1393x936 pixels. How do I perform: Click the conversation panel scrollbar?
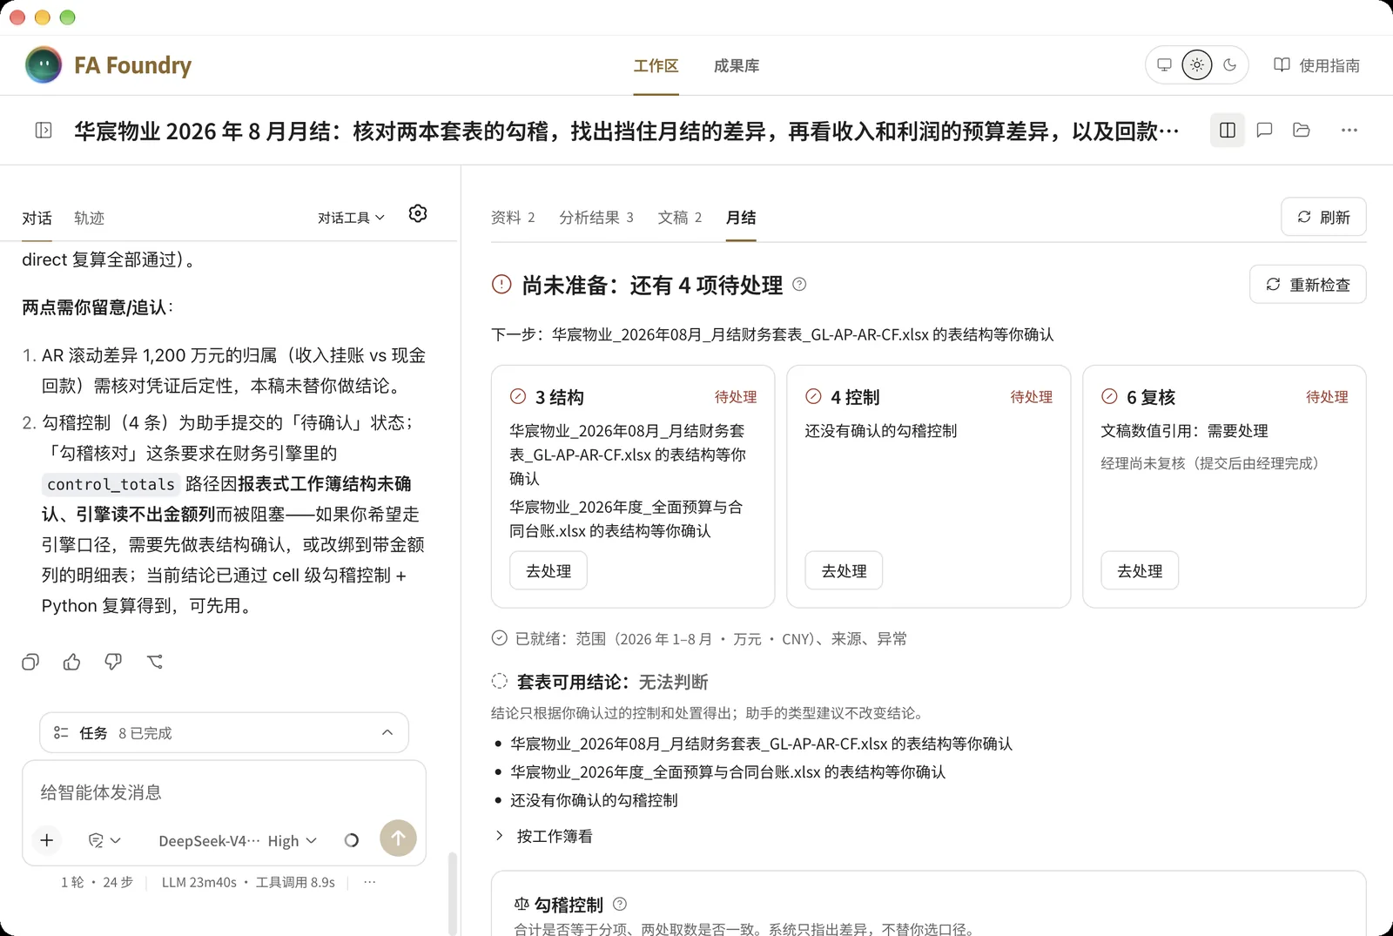point(452,894)
